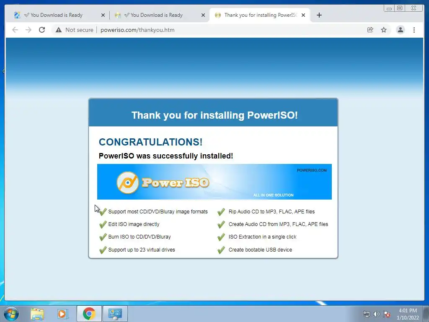Close the second You Download is Ready tab

pos(203,15)
